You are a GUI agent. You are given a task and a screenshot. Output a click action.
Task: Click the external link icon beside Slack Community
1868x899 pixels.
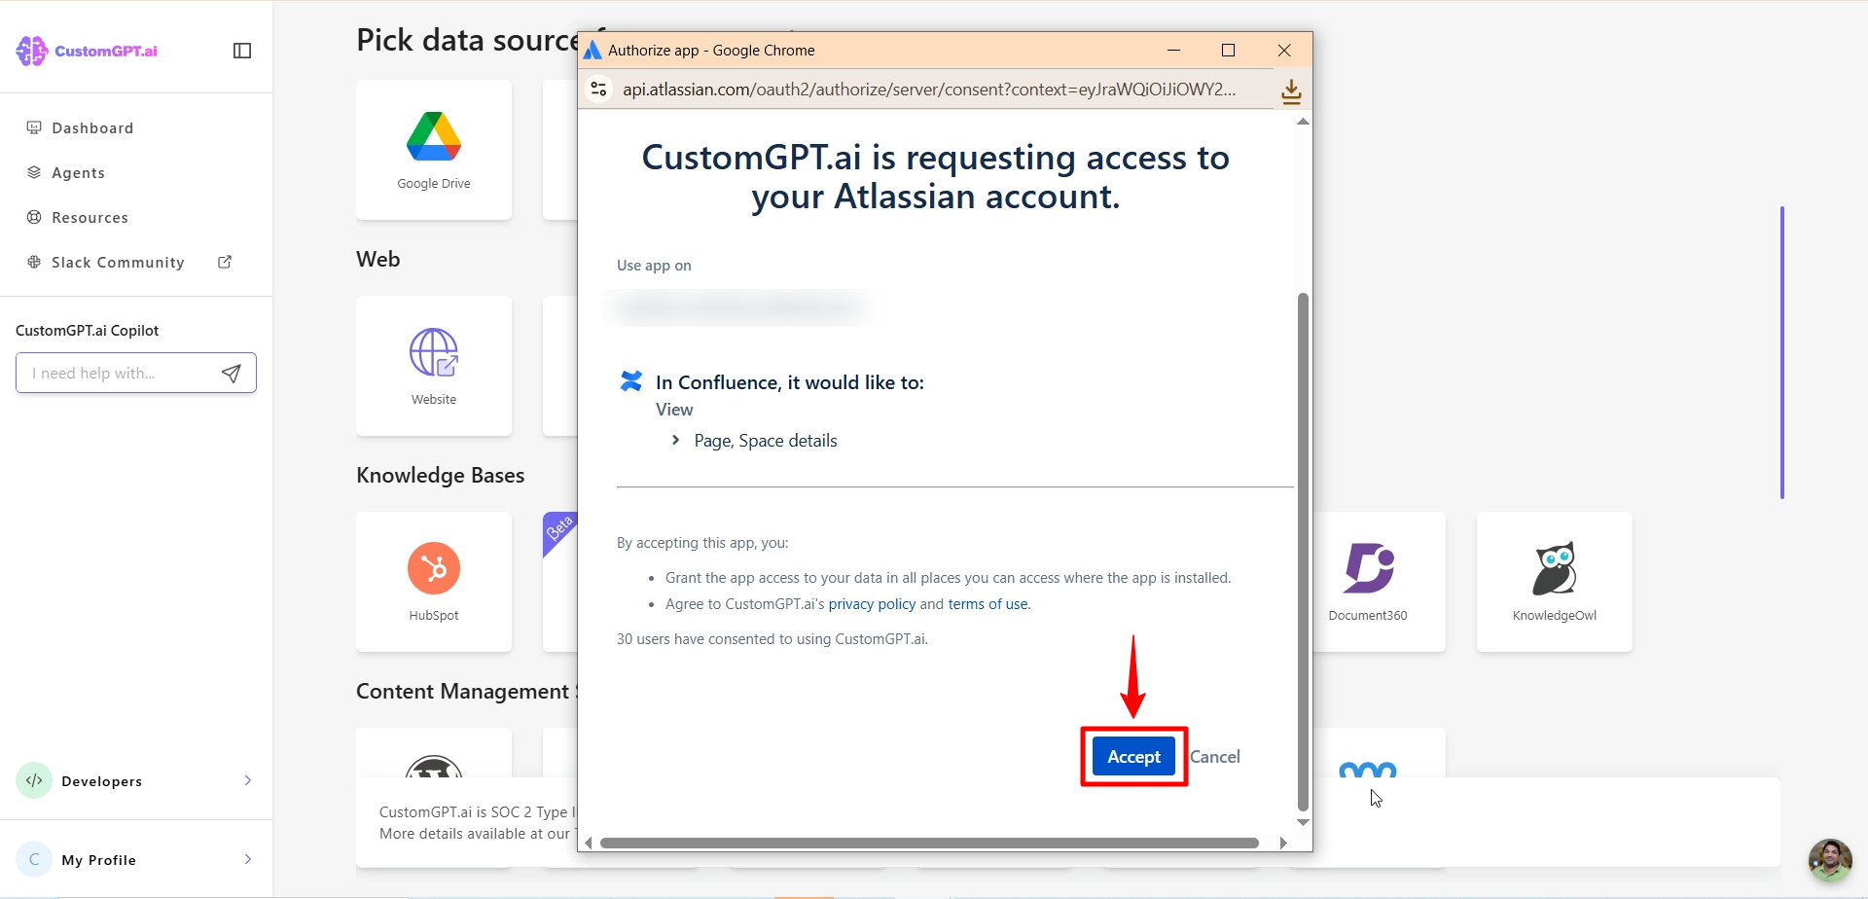[x=225, y=262]
